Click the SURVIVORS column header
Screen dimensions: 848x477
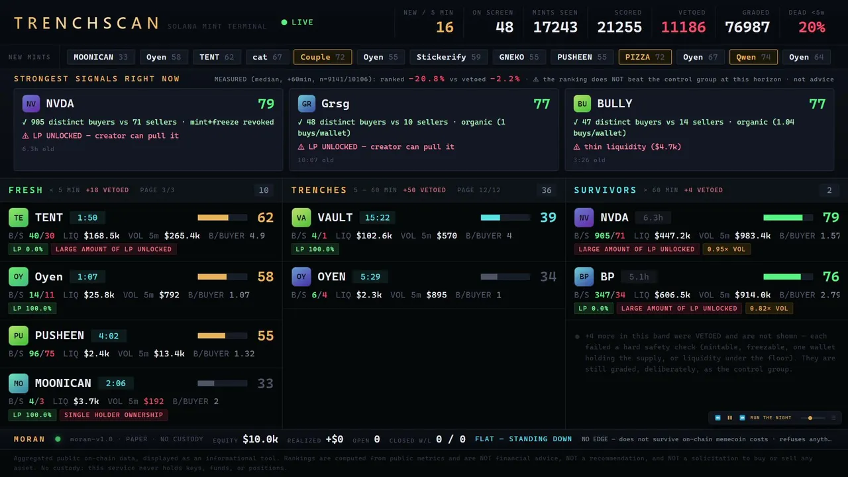pos(606,190)
